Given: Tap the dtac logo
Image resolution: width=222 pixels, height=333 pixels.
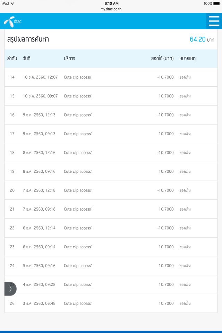Looking at the screenshot, I should click(x=12, y=22).
